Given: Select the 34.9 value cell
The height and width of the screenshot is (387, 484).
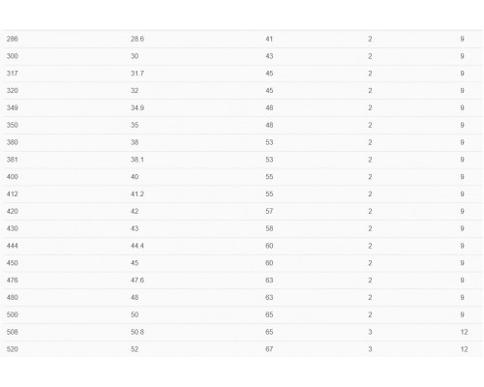Looking at the screenshot, I should [x=137, y=108].
